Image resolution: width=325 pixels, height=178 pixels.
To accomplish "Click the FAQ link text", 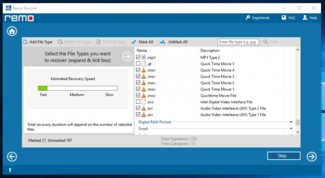I will tap(292, 18).
